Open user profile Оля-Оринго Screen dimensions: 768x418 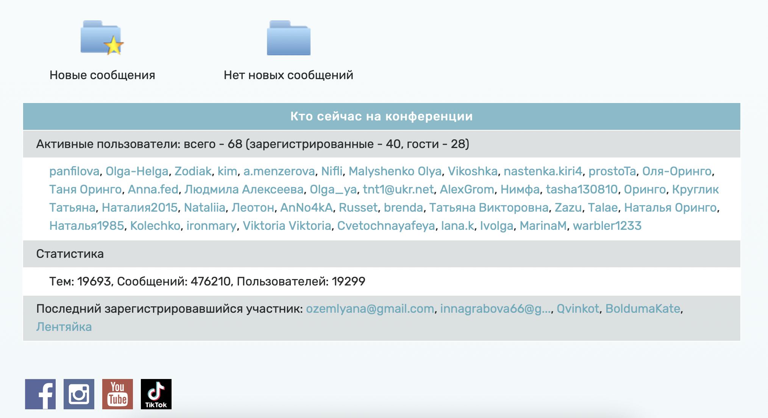point(677,171)
